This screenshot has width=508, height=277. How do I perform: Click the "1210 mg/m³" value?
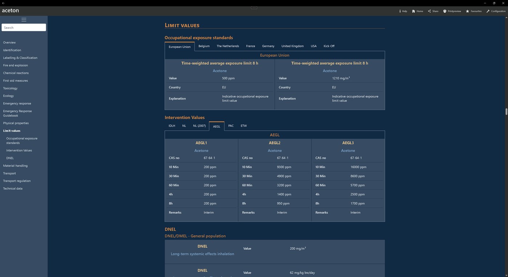[341, 78]
